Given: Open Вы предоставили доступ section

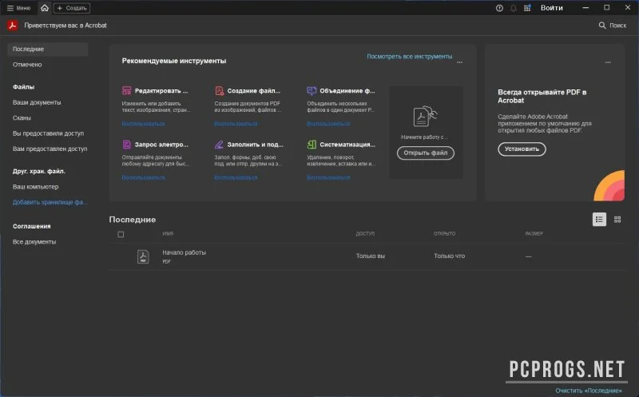Looking at the screenshot, I should point(48,133).
